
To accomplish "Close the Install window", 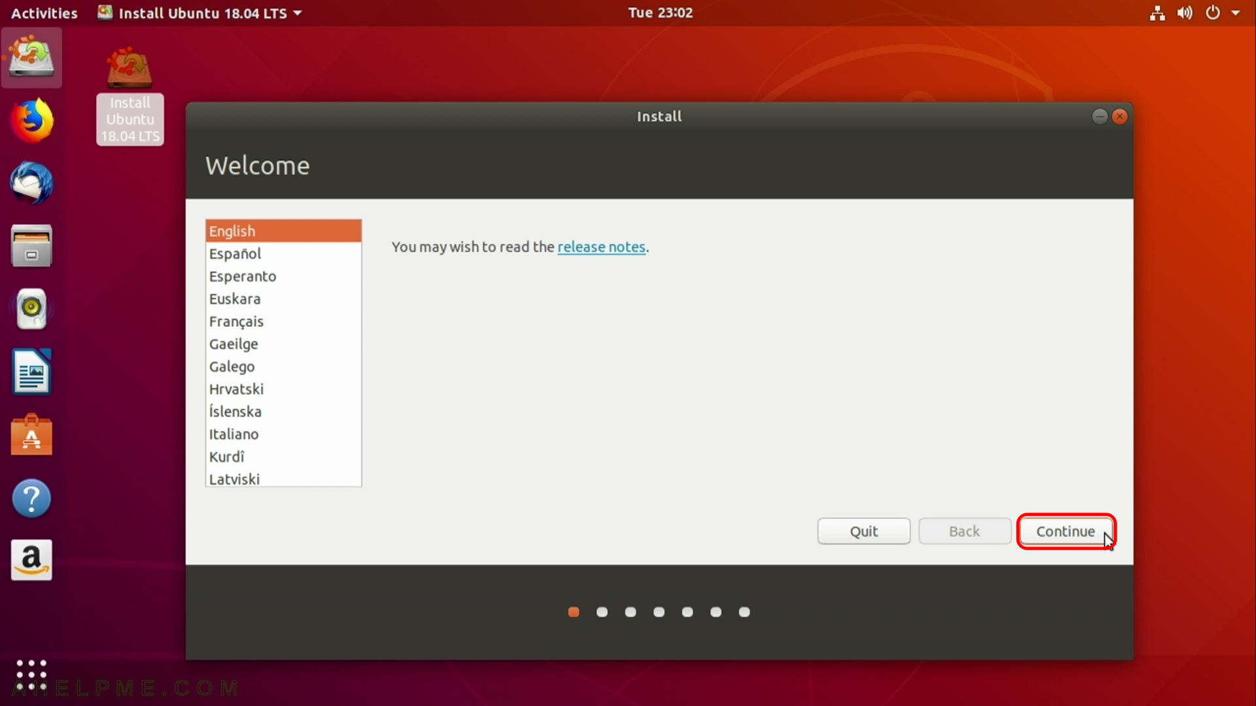I will pos(1120,116).
